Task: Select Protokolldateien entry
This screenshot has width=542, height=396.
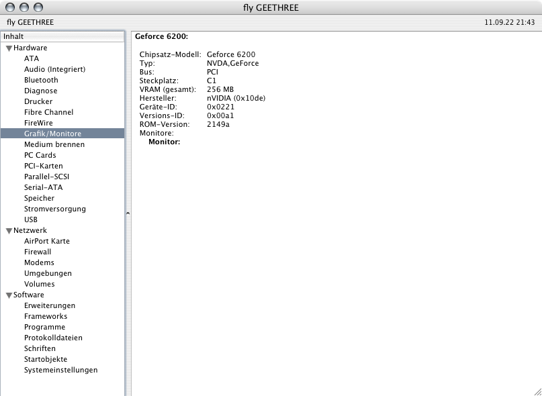Action: click(x=53, y=338)
